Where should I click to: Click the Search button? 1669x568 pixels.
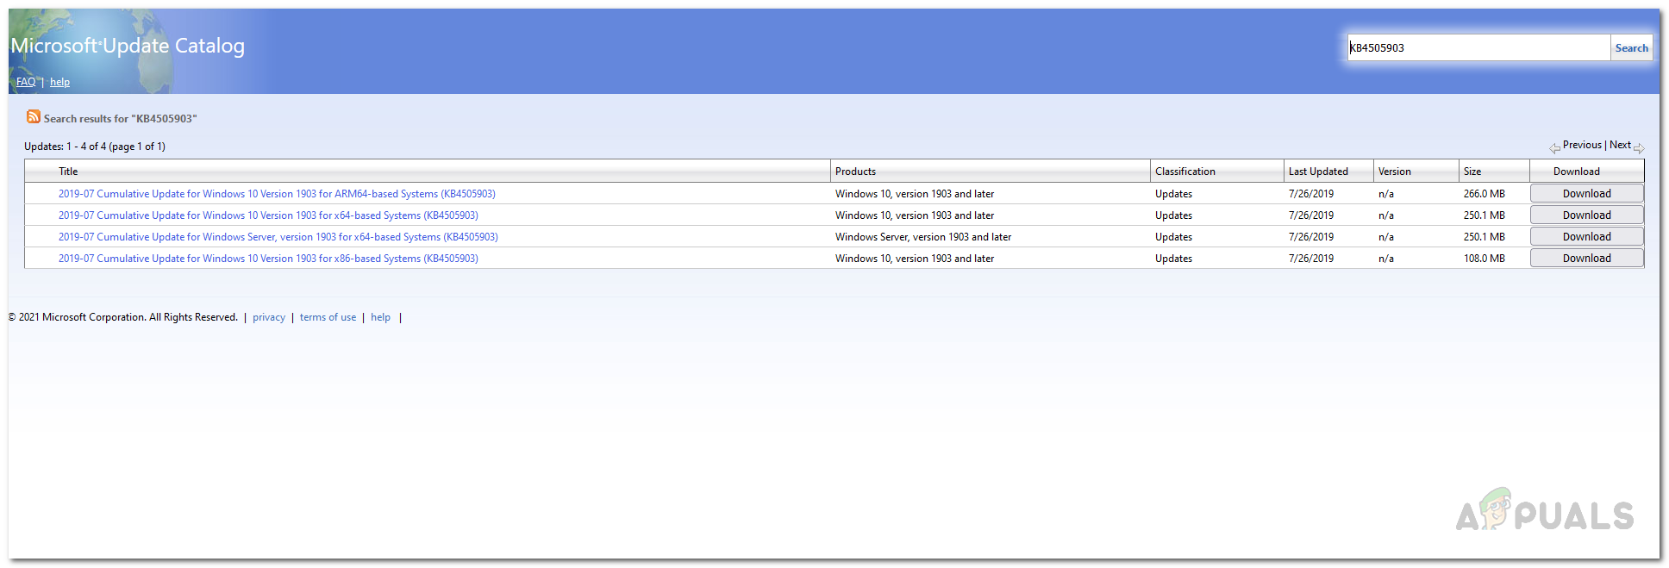pos(1631,48)
